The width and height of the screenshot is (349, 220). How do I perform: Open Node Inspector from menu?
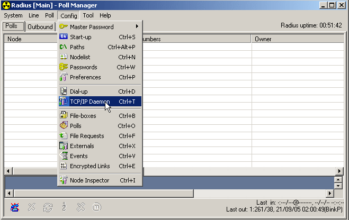pos(100,180)
